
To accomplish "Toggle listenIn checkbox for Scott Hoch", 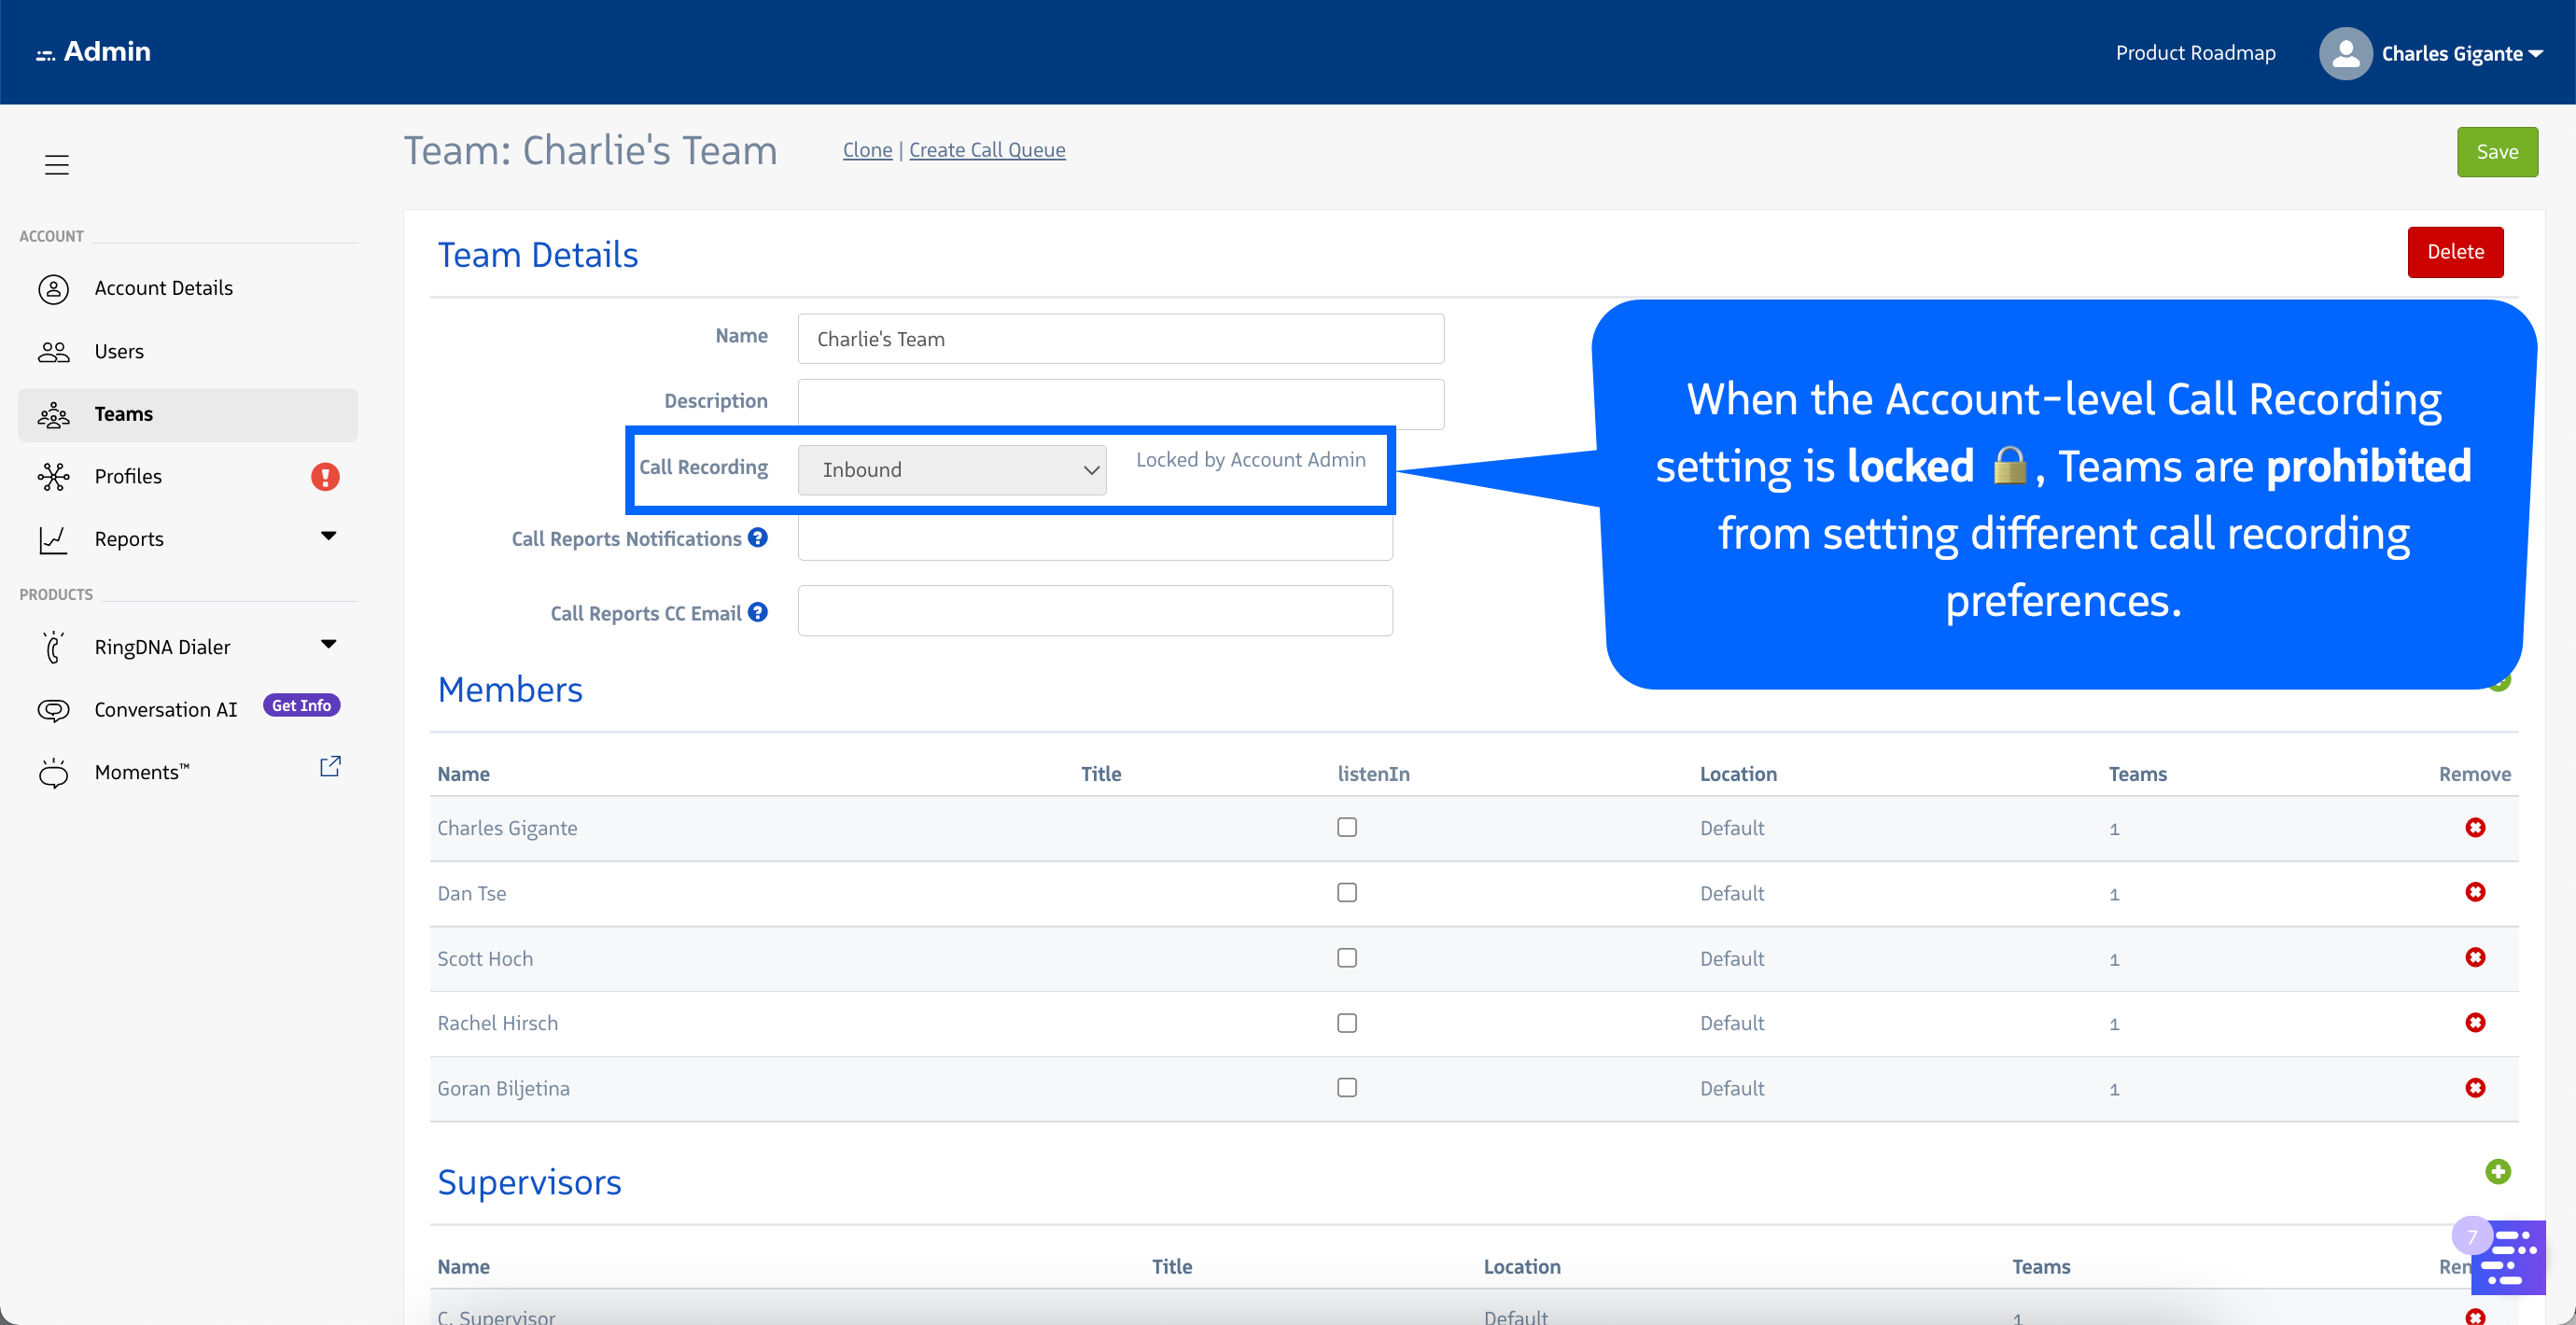I will coord(1347,958).
